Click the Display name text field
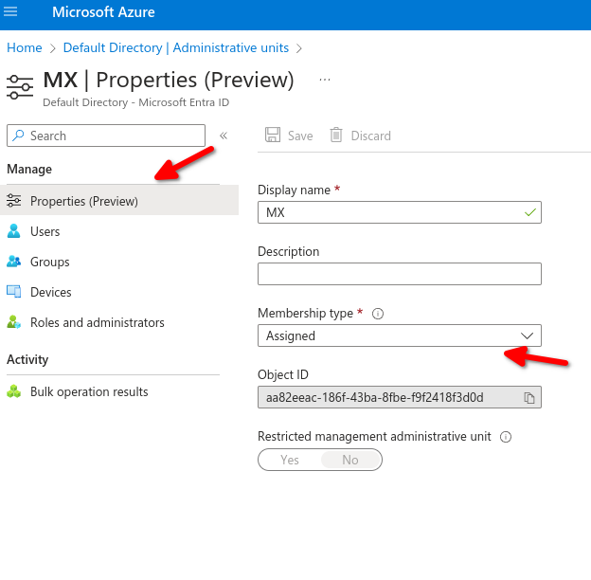This screenshot has width=591, height=580. (x=388, y=212)
